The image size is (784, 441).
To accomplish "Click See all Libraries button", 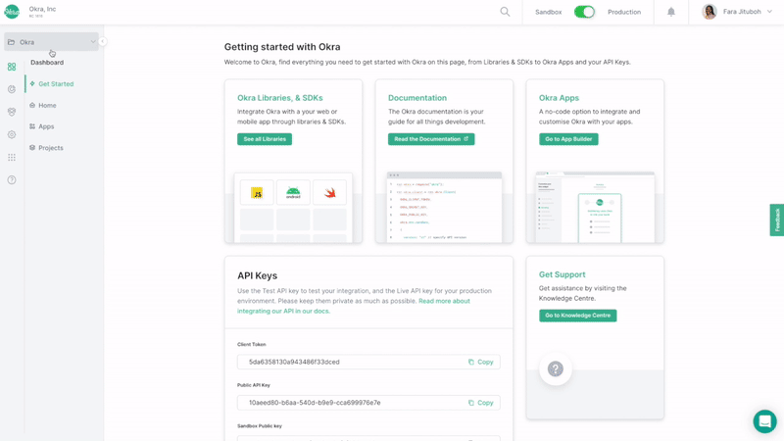I will click(265, 139).
